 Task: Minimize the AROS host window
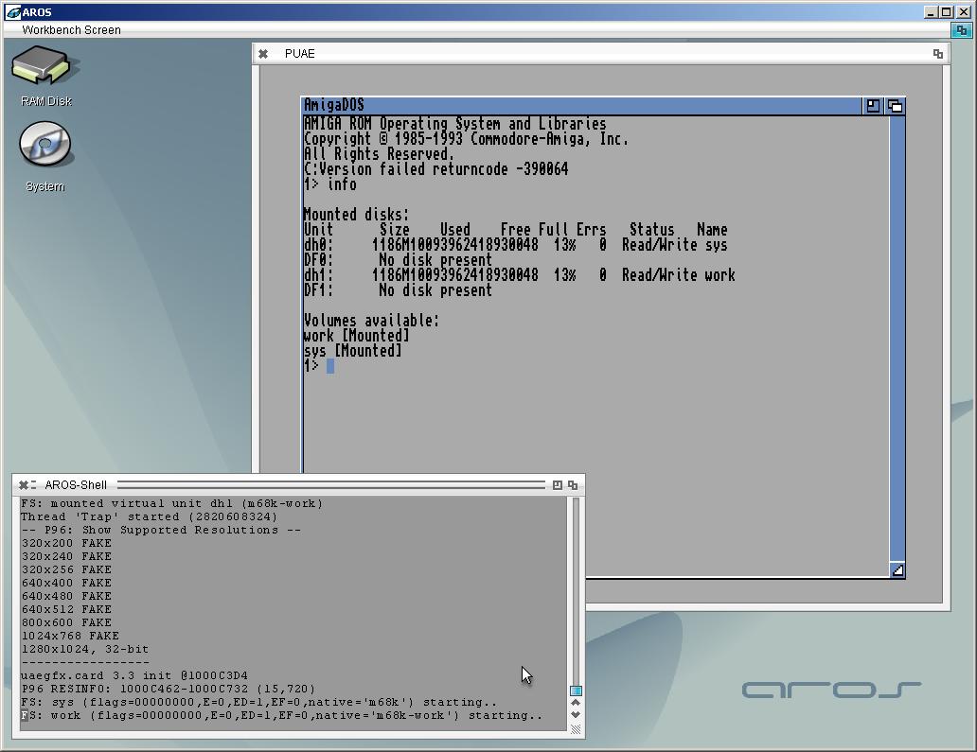pos(931,12)
